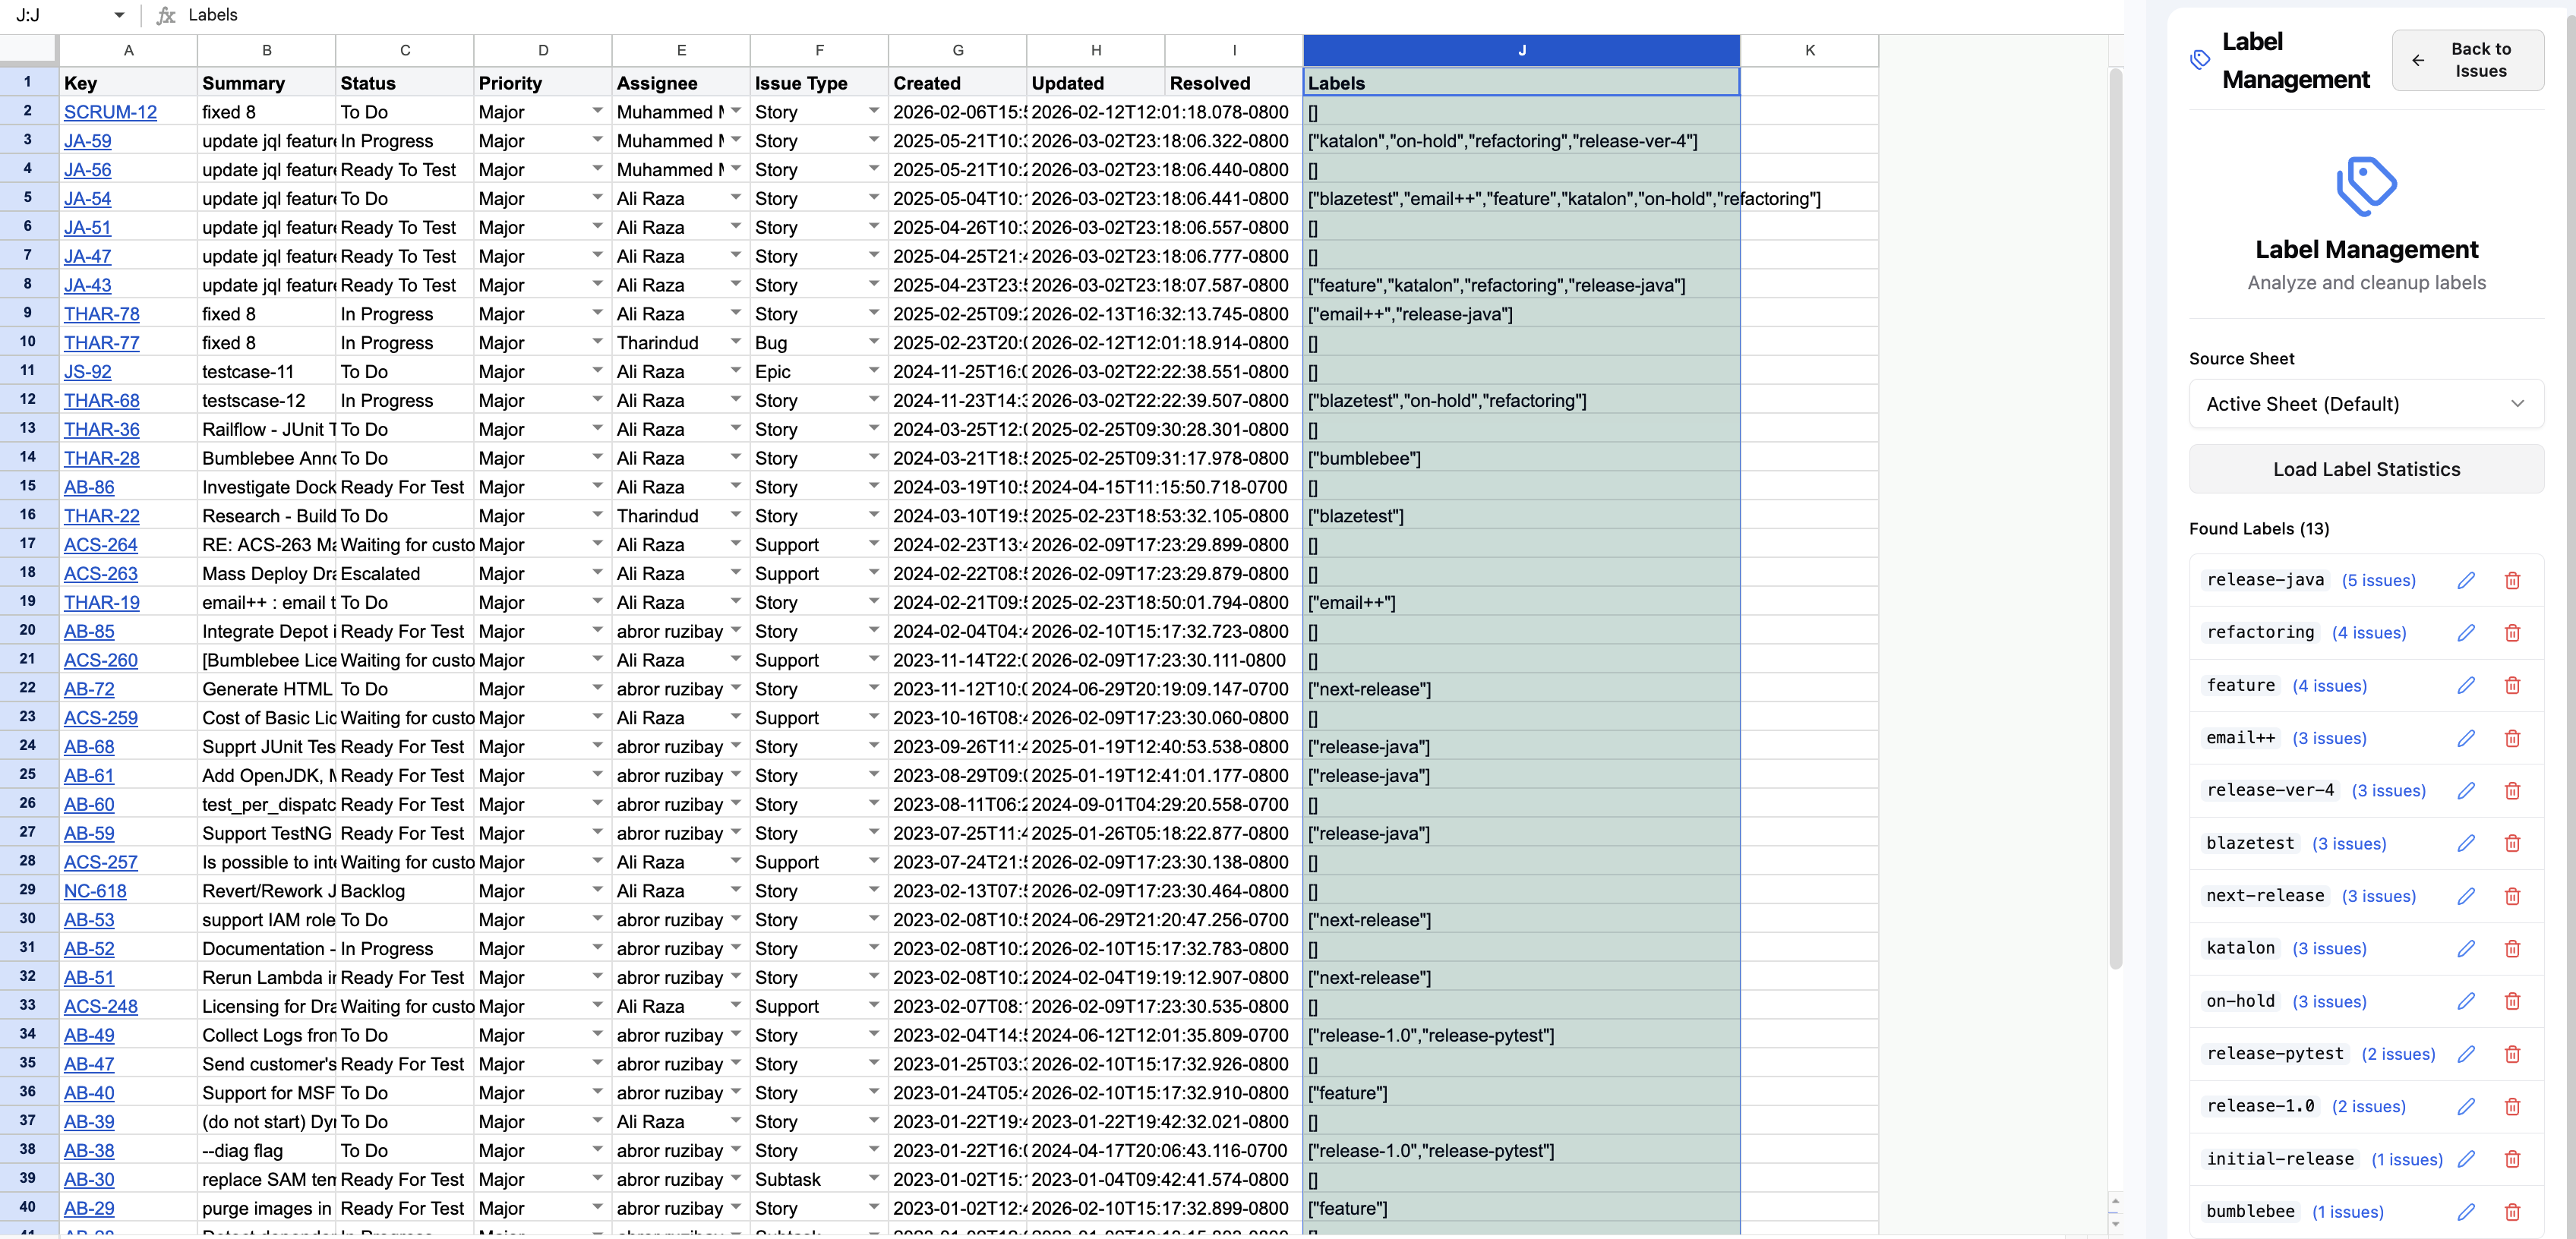2576x1239 pixels.
Task: Delete the next-release label
Action: point(2512,896)
